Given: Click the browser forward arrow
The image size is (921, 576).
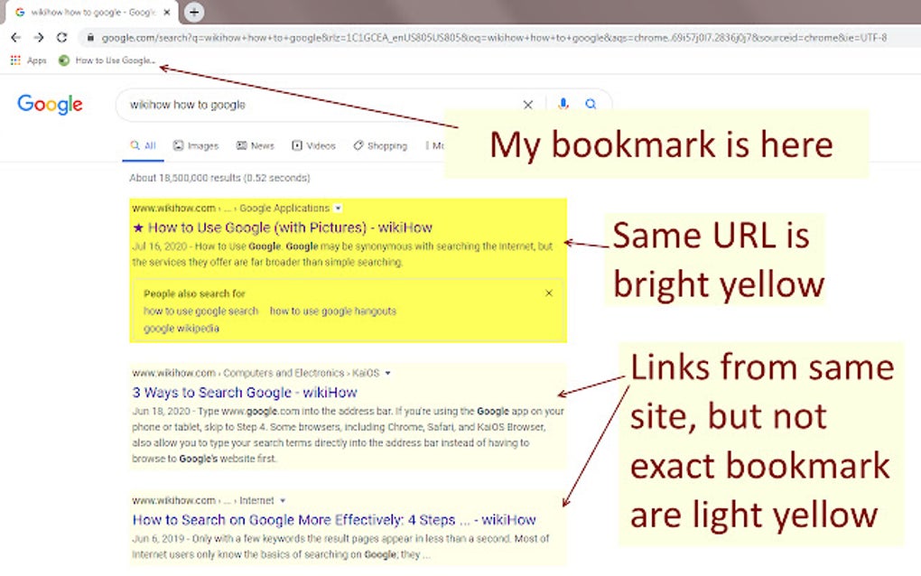Looking at the screenshot, I should pos(39,38).
